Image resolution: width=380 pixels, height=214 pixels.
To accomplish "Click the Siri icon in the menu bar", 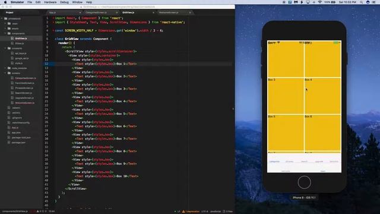I will [368, 2].
